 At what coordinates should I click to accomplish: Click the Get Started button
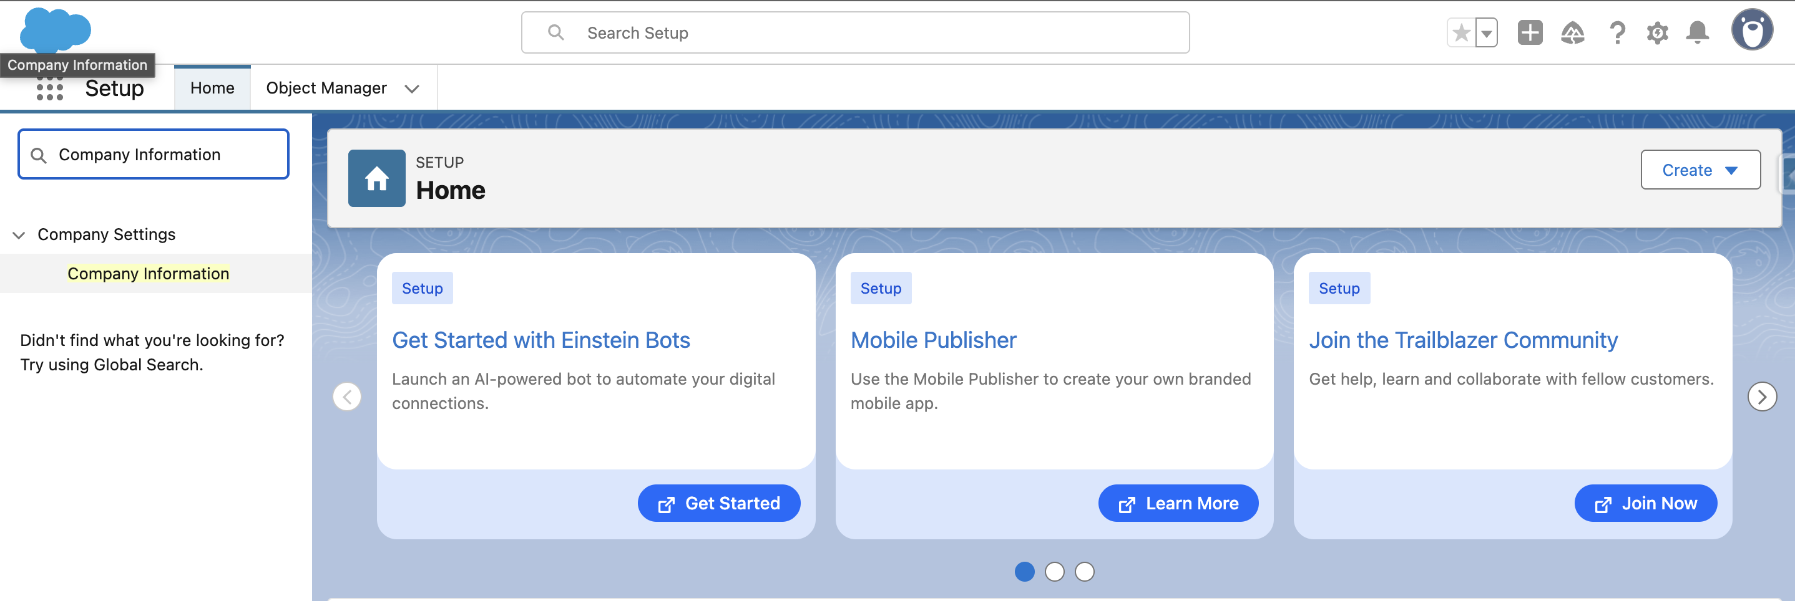coord(718,502)
